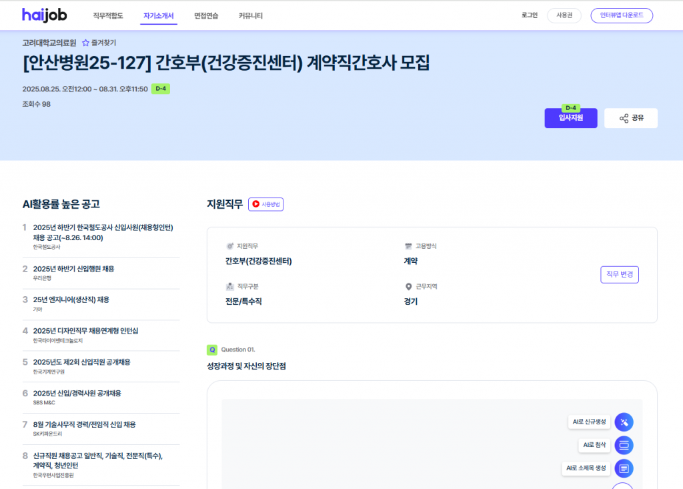The image size is (683, 489).
Task: Open the 면접연습 menu
Action: [x=206, y=16]
